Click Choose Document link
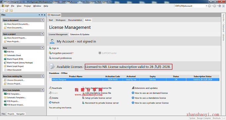The width and height of the screenshot is (226, 120). coord(16,80)
